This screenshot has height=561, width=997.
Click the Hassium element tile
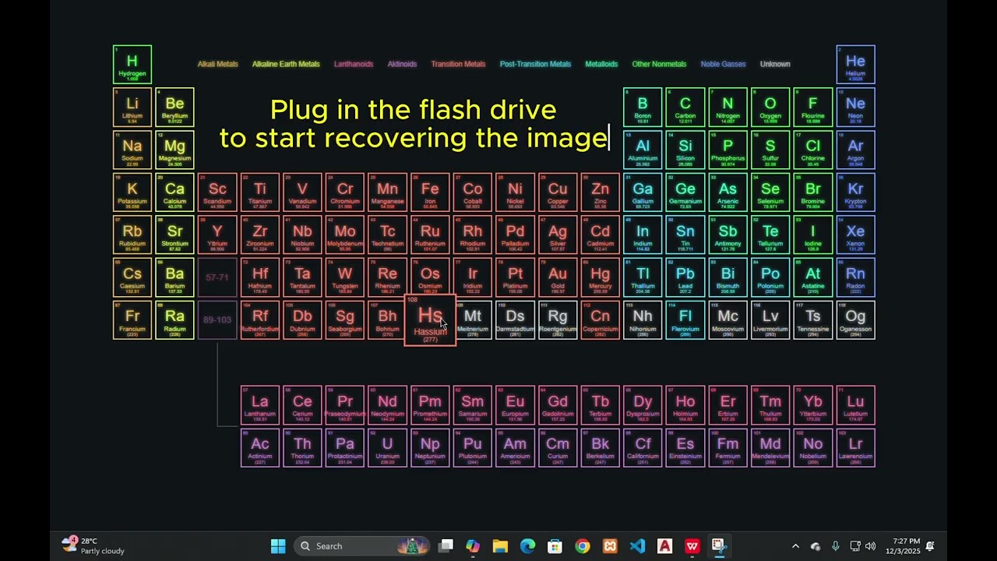[430, 320]
